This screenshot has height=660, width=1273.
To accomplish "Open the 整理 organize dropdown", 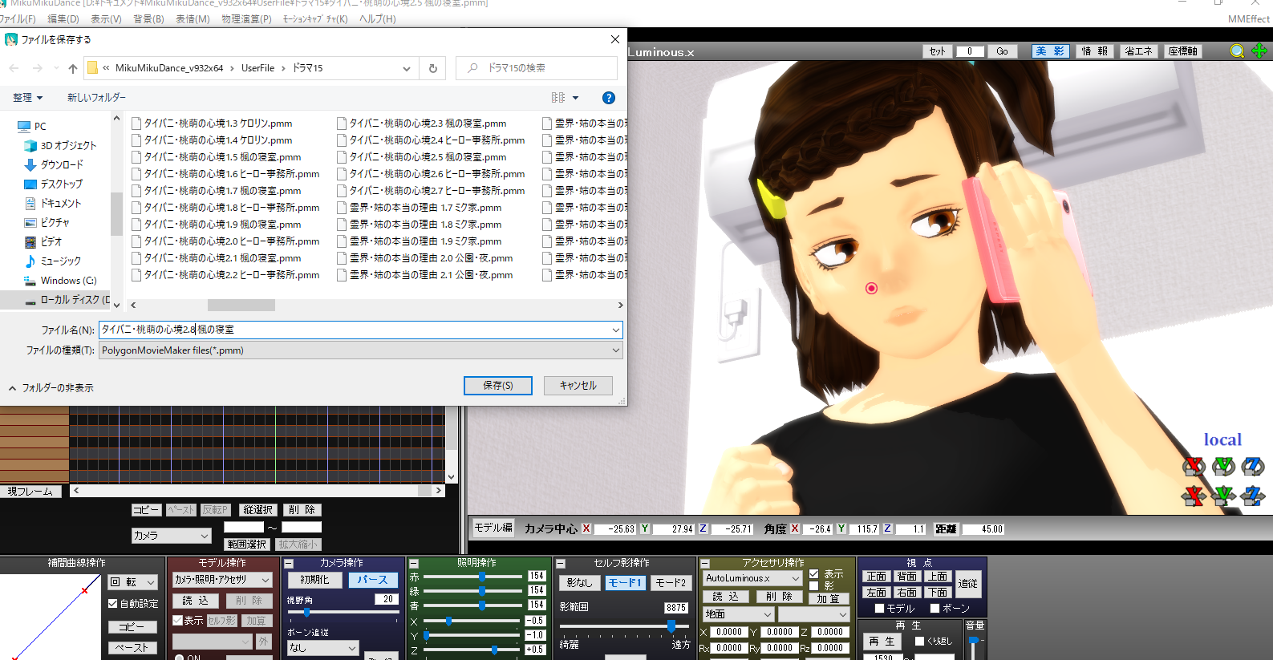I will pyautogui.click(x=28, y=98).
